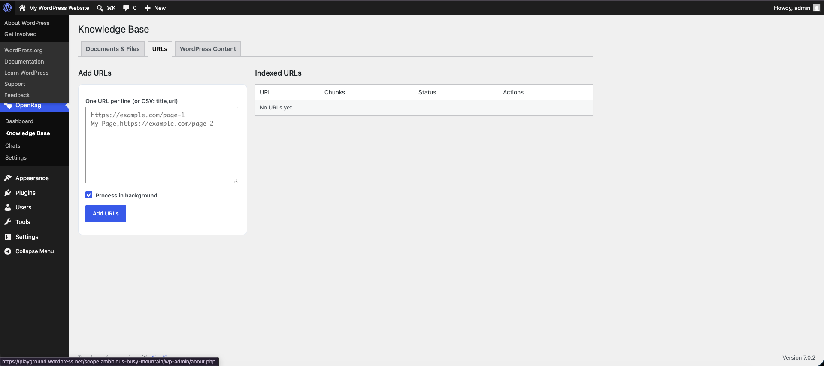Click the Indexed URLs heading
Image resolution: width=824 pixels, height=366 pixels.
coord(278,73)
